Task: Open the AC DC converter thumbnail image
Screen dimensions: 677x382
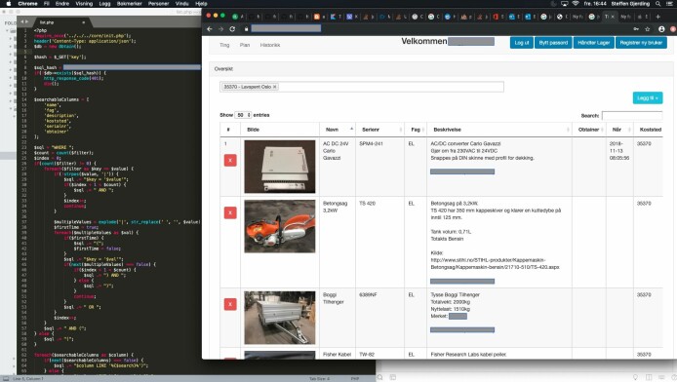Action: 280,167
